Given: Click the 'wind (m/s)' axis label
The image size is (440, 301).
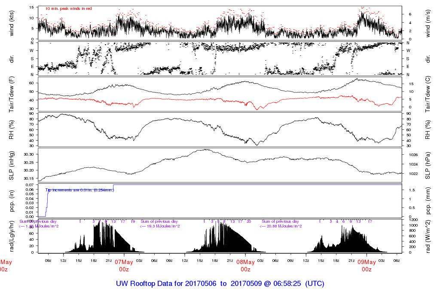Looking at the screenshot, I should 428,23.
